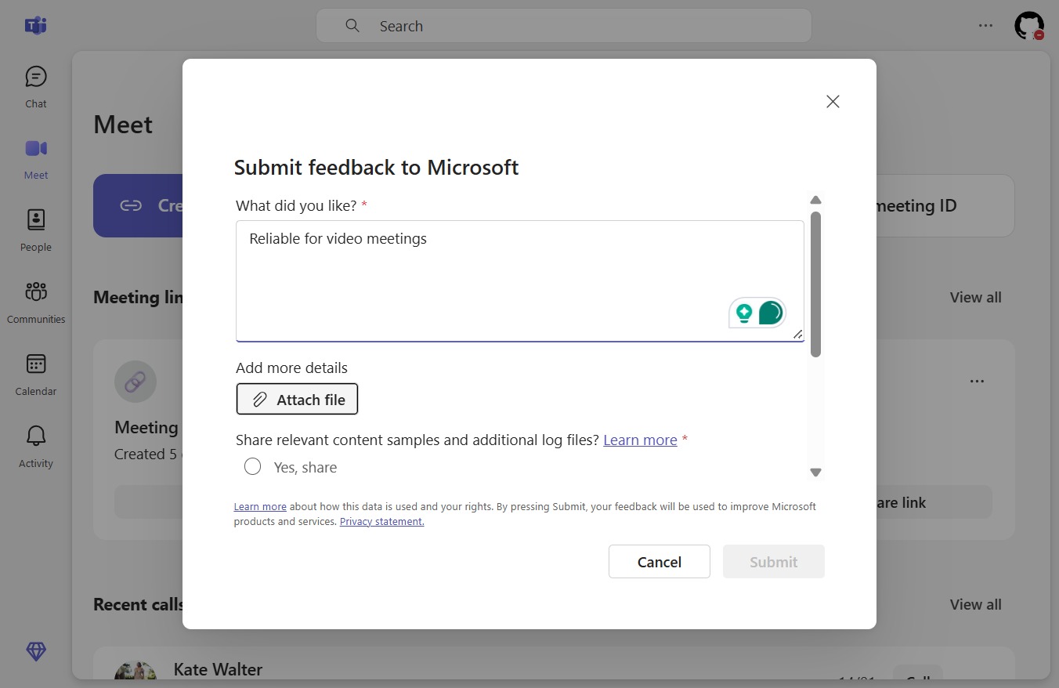
Task: Click the Teams logo icon
Action: click(x=36, y=25)
